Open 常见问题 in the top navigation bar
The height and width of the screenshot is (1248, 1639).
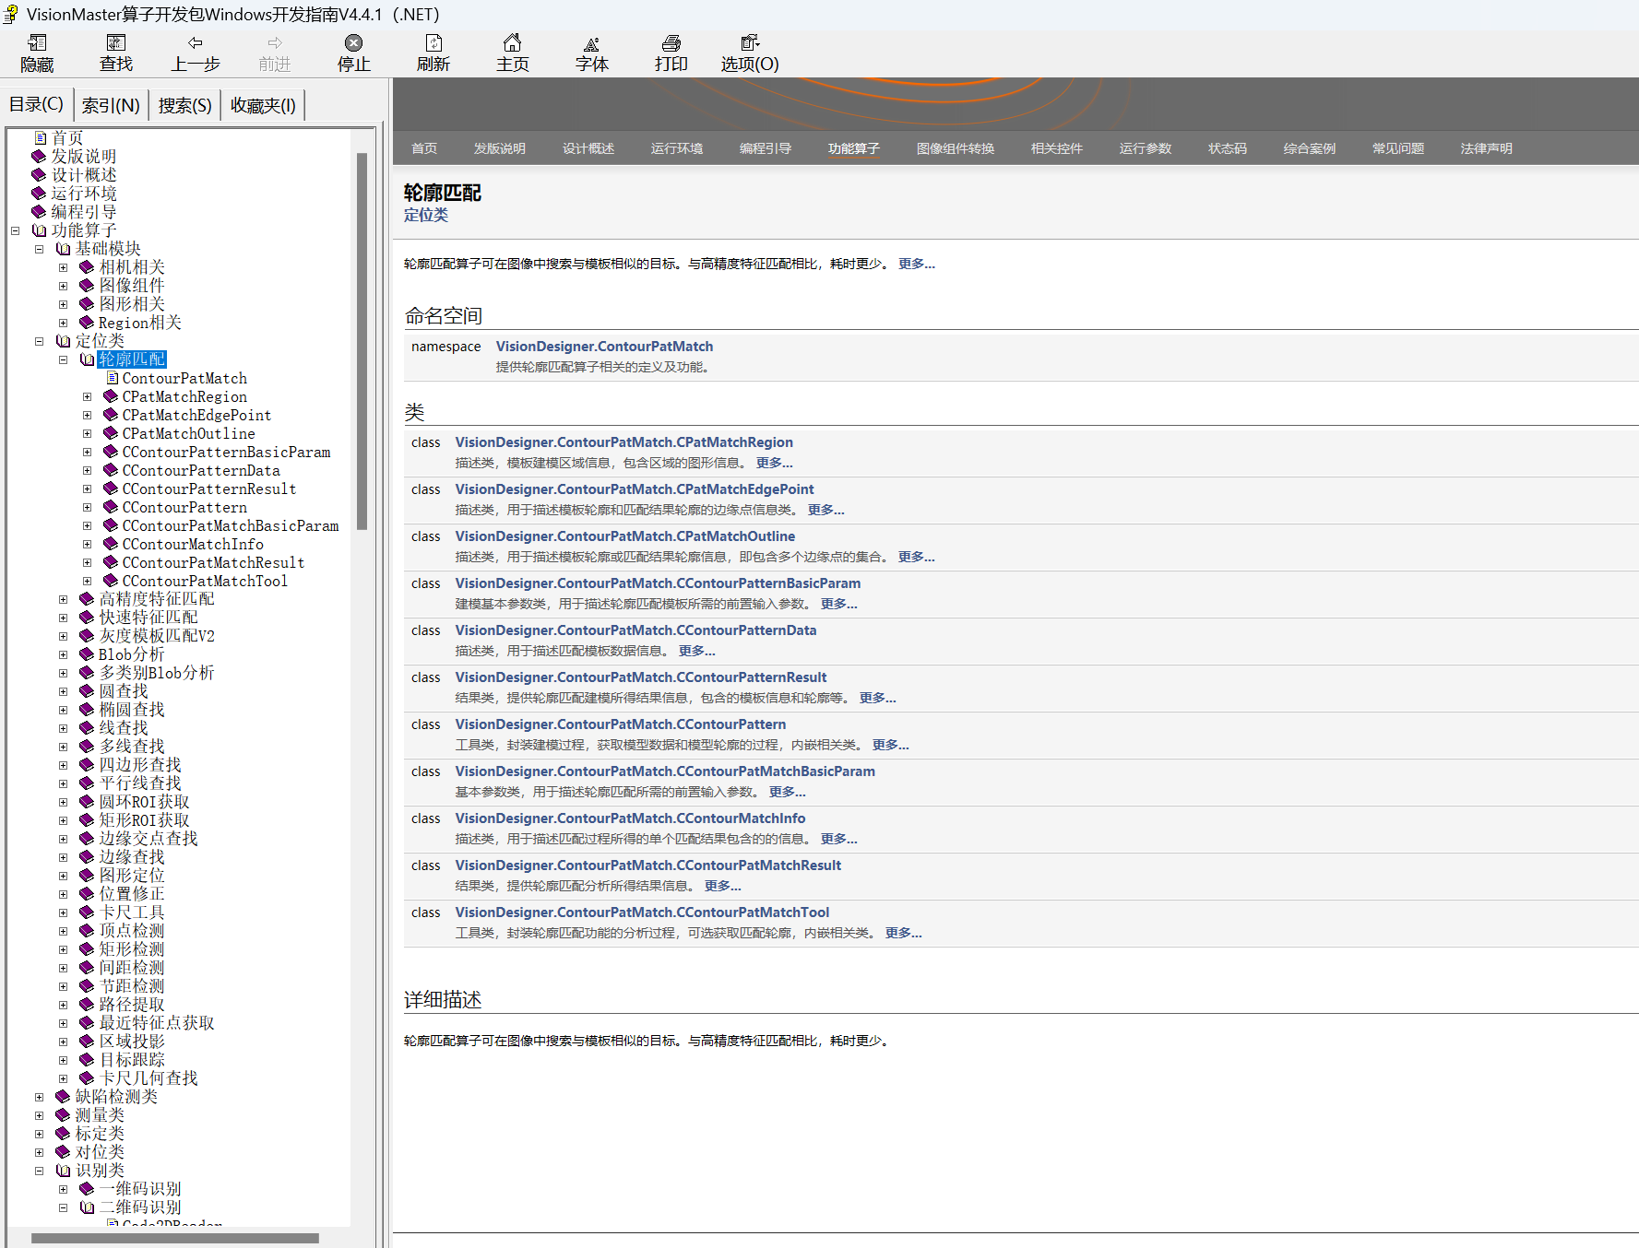pyautogui.click(x=1398, y=148)
